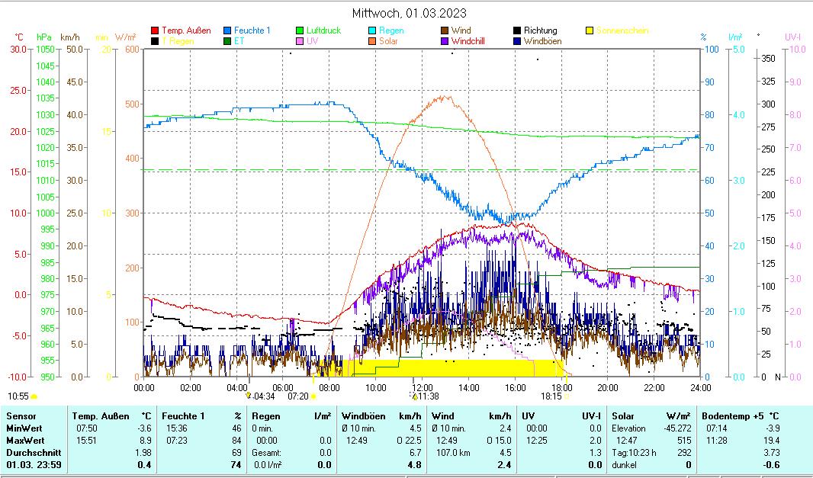
Task: Click the MinWert row label
Action: click(24, 428)
